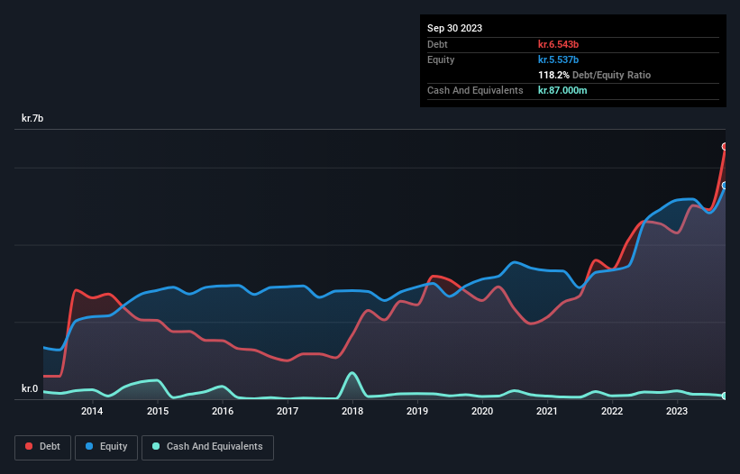Select the 2015 label on the x-axis
The height and width of the screenshot is (474, 740).
158,412
